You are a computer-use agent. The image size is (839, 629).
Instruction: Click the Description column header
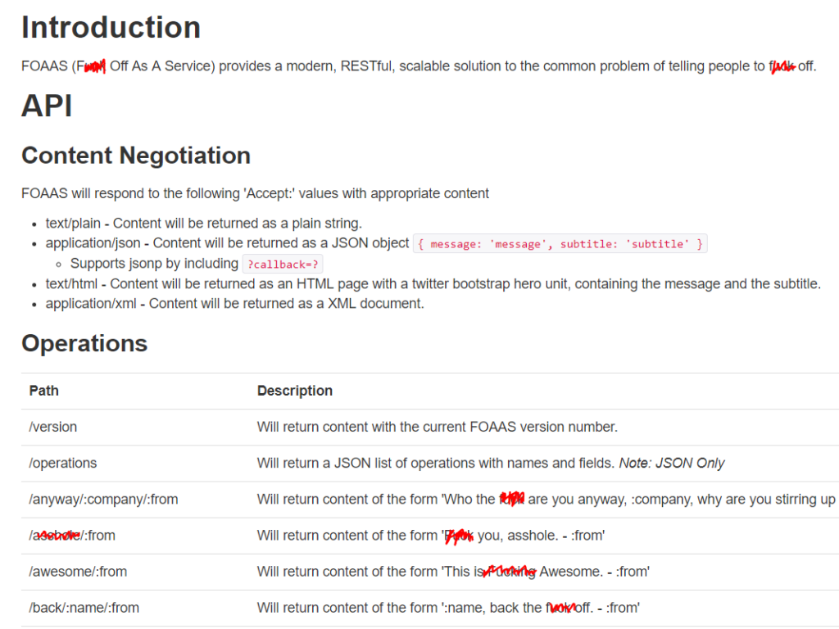point(295,391)
